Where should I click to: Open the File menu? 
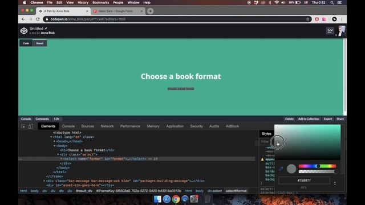pyautogui.click(x=50, y=2)
